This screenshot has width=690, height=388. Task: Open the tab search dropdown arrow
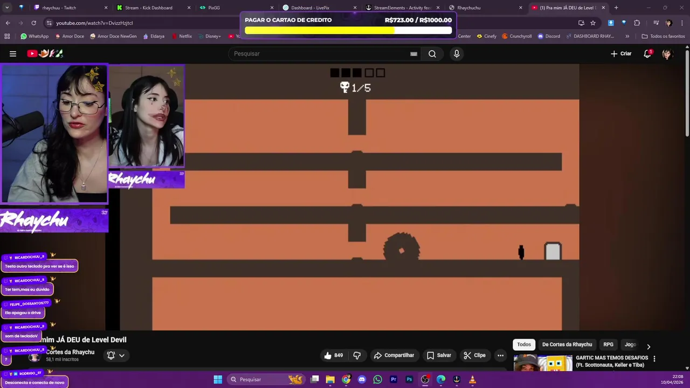[x=6, y=8]
